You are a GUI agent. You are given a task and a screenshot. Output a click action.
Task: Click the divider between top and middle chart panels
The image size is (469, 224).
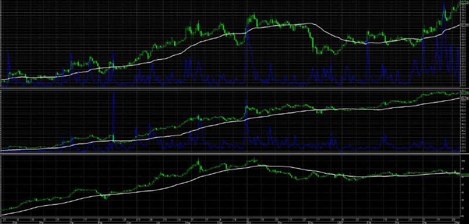(230, 88)
